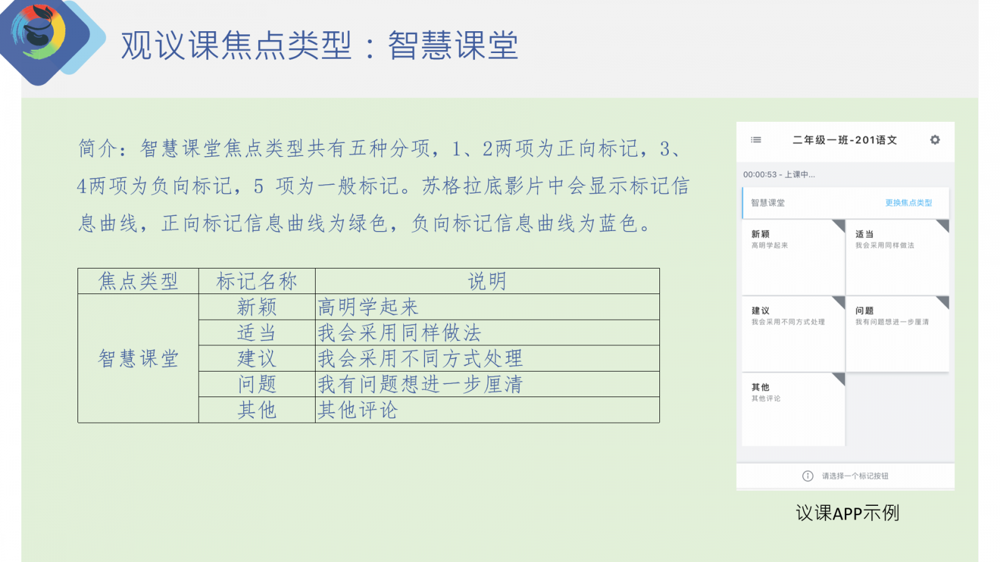Click corner triangle on the 新颖 card

pyautogui.click(x=839, y=225)
